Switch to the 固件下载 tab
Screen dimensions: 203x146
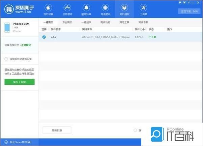[143, 22]
